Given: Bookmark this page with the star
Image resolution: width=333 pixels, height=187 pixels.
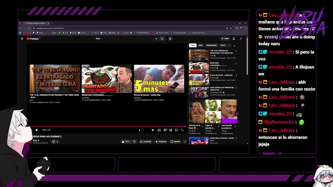Looking at the screenshot, I should (x=231, y=28).
